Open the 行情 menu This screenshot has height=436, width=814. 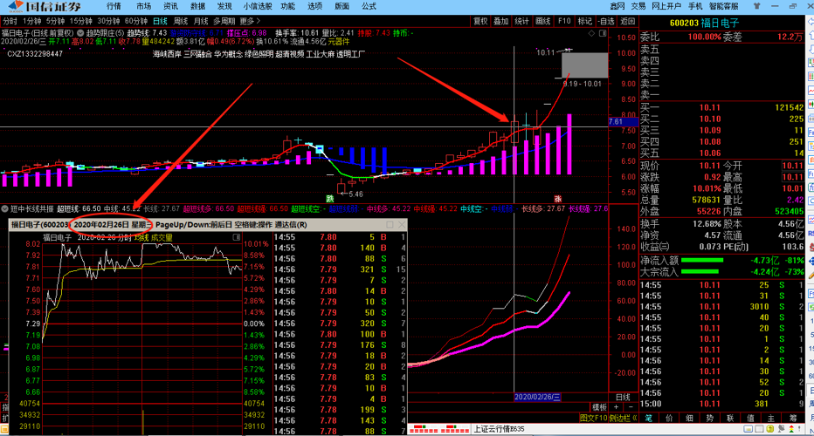pyautogui.click(x=114, y=6)
